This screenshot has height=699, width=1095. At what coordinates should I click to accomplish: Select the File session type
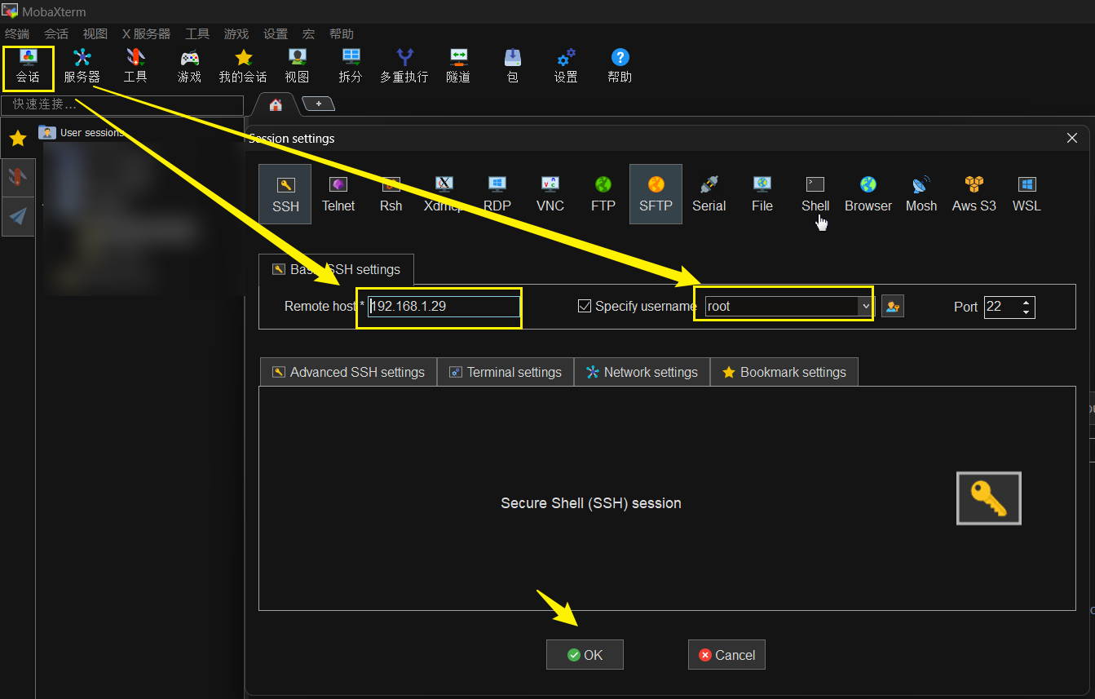[762, 194]
